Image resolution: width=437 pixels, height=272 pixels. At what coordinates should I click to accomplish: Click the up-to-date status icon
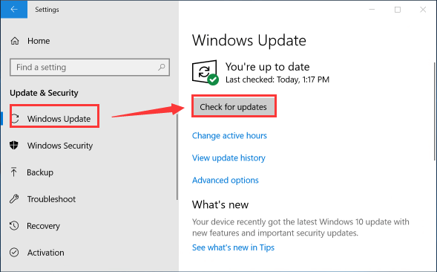pyautogui.click(x=206, y=72)
